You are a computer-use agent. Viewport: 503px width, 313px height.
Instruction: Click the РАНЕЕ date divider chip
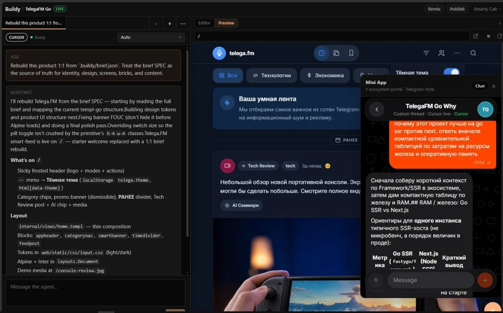coord(346,140)
